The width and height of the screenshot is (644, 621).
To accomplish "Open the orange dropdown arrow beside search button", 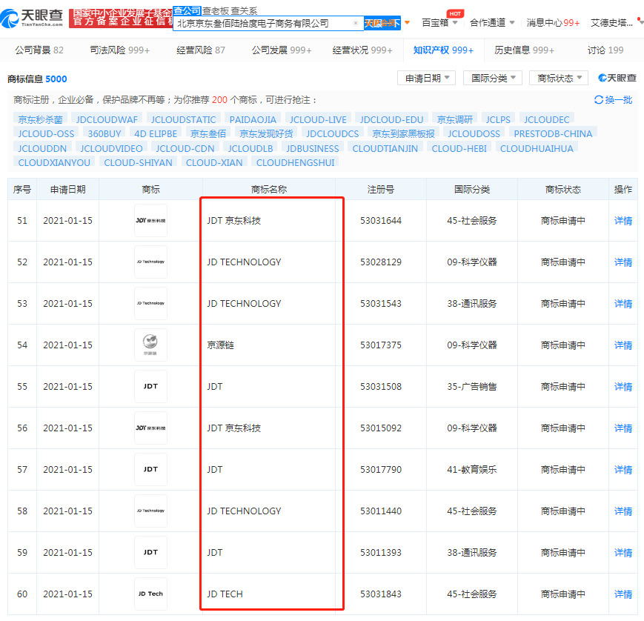I will [407, 22].
